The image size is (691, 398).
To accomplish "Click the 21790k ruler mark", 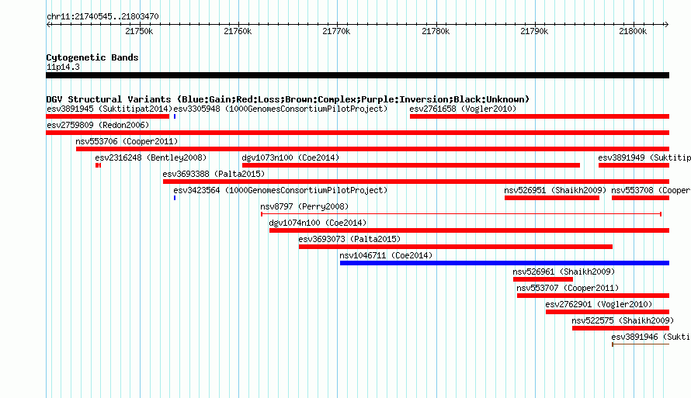I will [535, 31].
